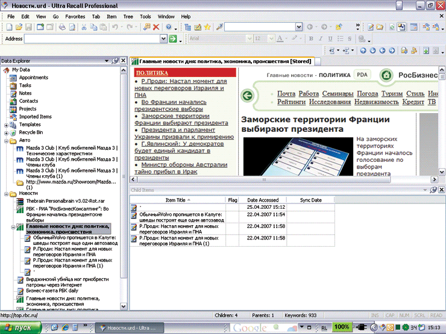Click the blue Help question mark icon

click(x=169, y=27)
